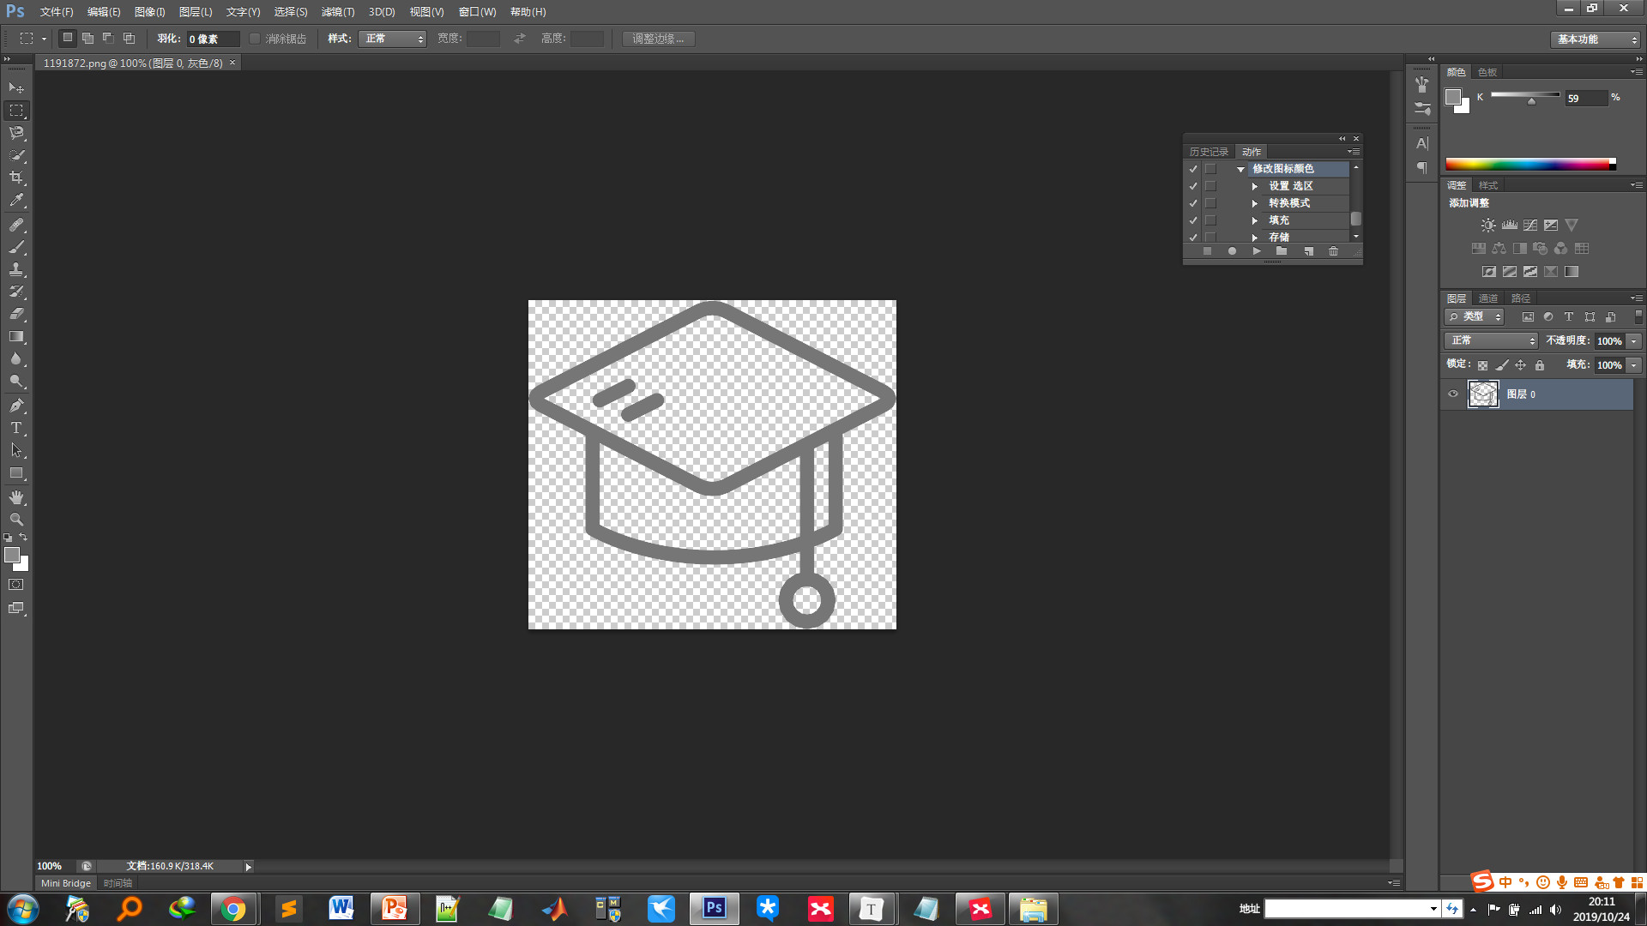
Task: Switch to the 历史记录 tab
Action: point(1209,152)
